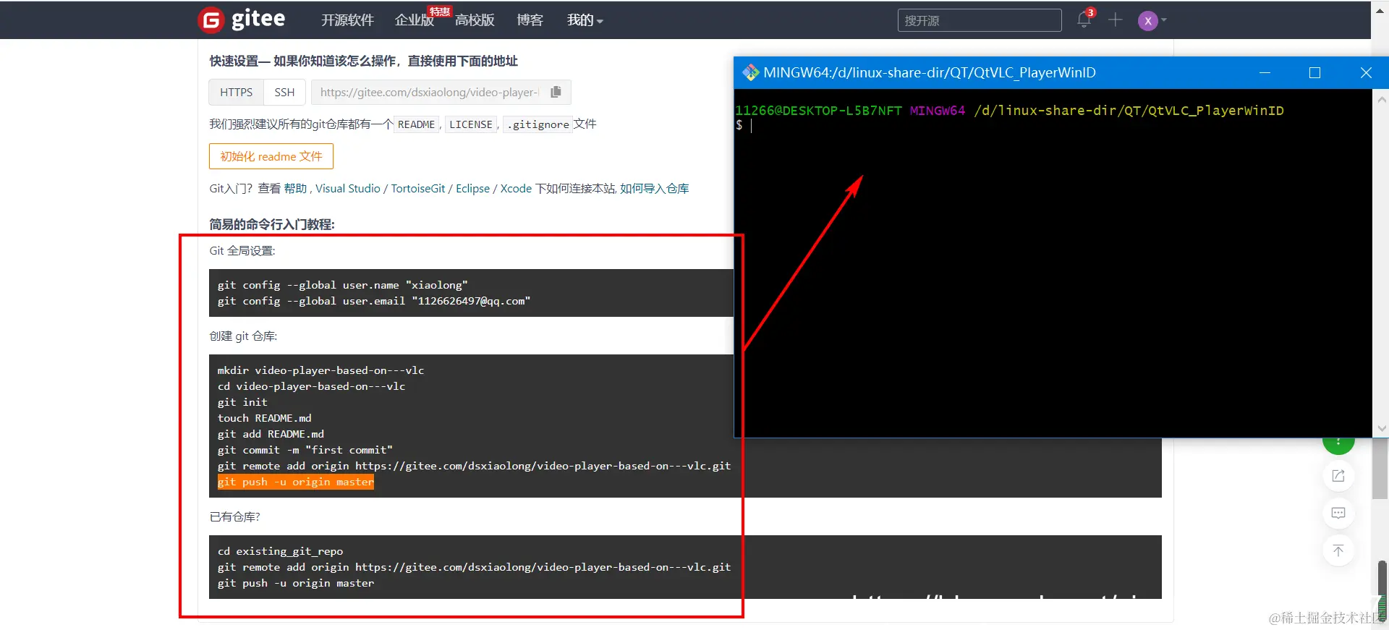Click the terminal scrollbar up arrow

[x=1382, y=100]
